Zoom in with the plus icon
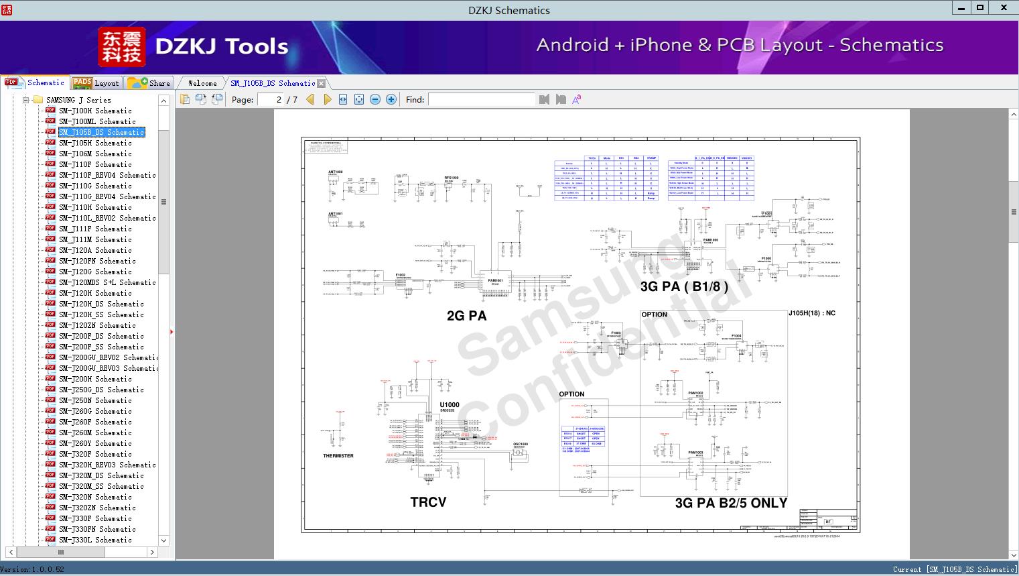Viewport: 1019px width, 576px height. click(391, 99)
